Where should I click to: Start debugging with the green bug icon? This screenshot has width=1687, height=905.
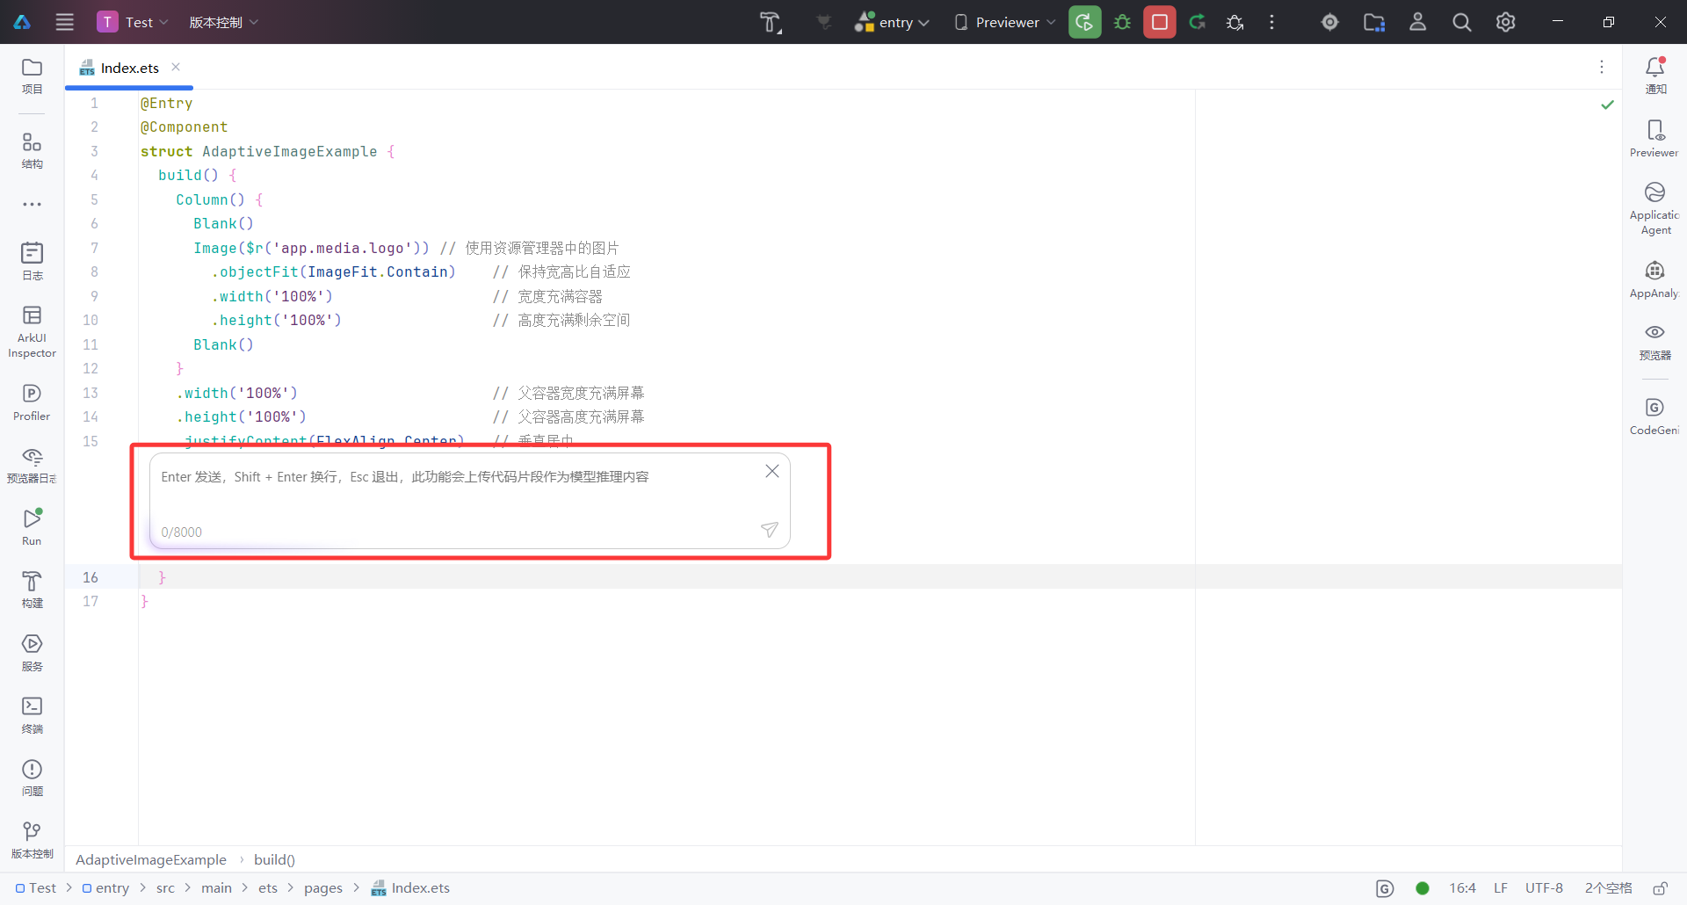[x=1122, y=22]
